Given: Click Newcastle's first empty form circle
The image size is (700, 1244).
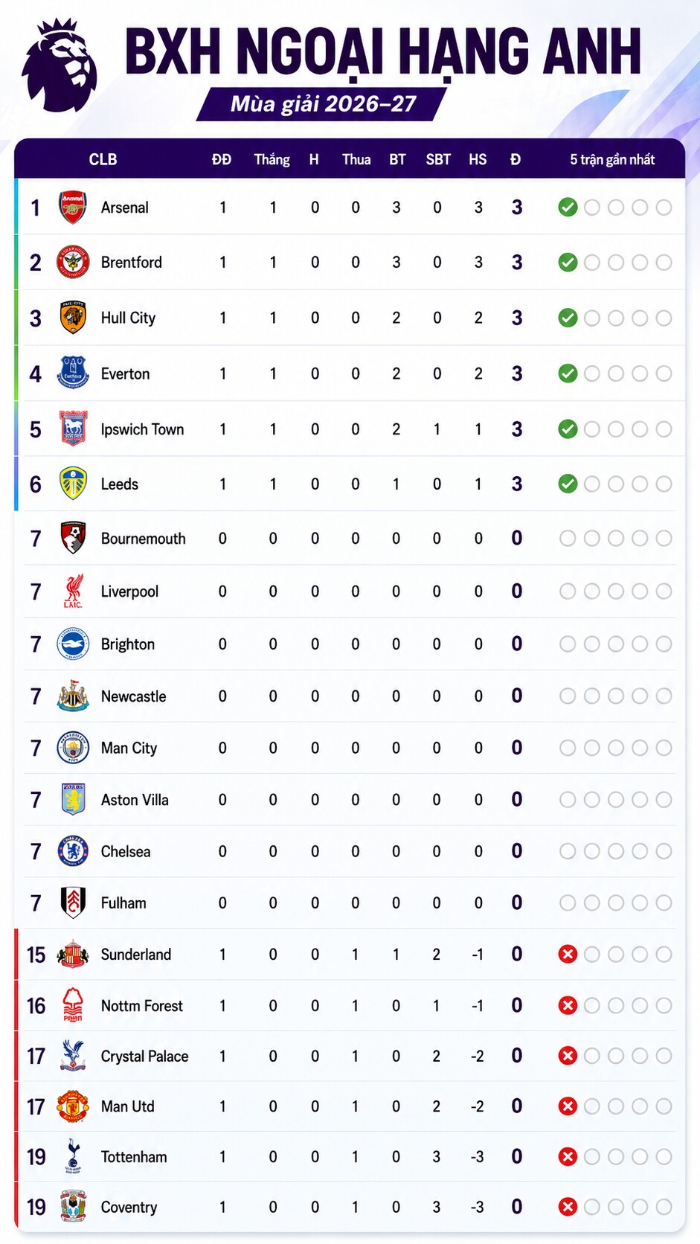Looking at the screenshot, I should tap(568, 696).
